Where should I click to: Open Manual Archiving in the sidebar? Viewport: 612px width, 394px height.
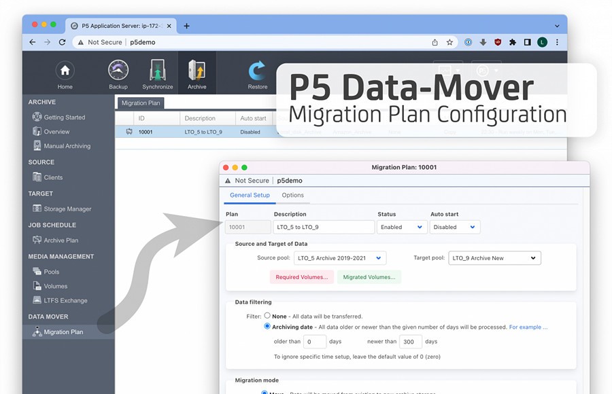coord(62,146)
